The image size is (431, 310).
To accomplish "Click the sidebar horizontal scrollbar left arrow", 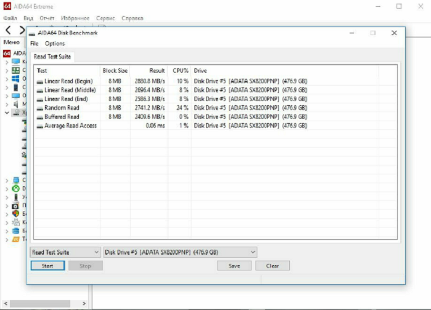I will tap(5, 303).
